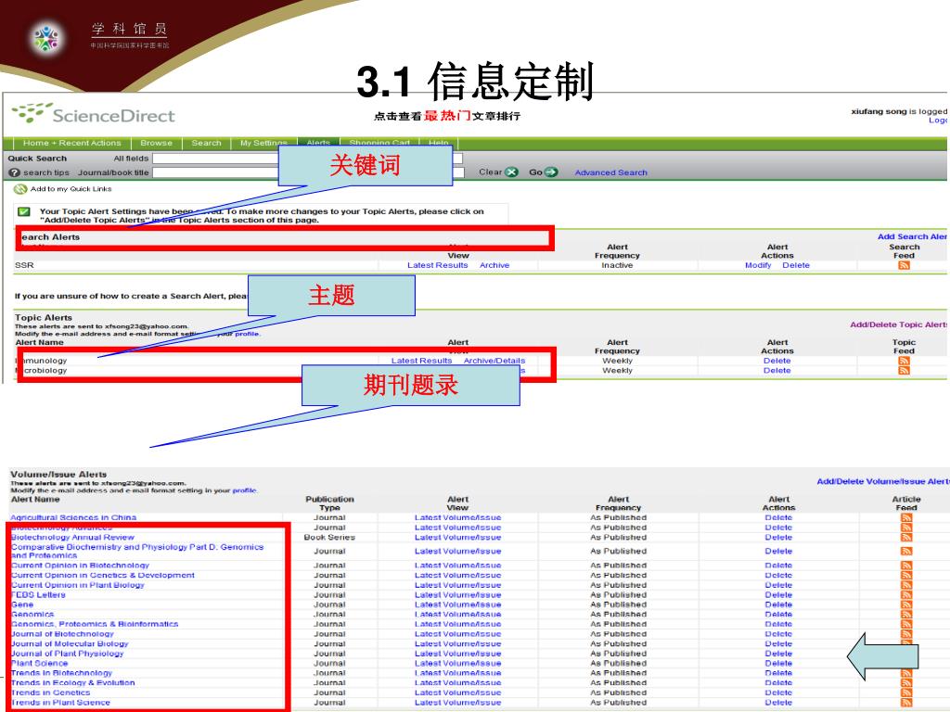Viewport: 950px width, 712px height.
Task: Open RSS feed for Trends in Ecology & Evolution
Action: point(906,683)
